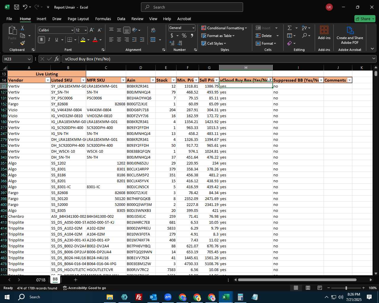Click Cell Styles button
379x303 pixels.
coord(214,43)
